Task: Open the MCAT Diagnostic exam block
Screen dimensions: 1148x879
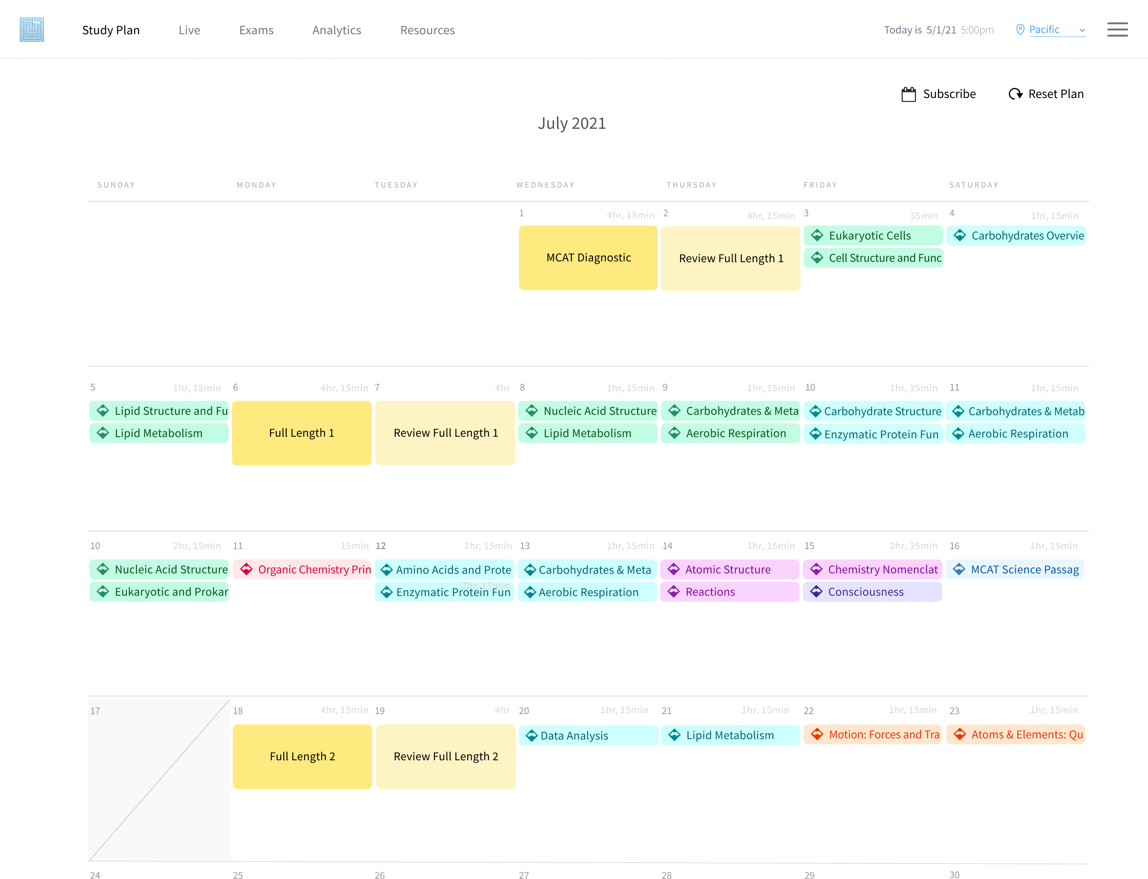Action: [x=588, y=258]
